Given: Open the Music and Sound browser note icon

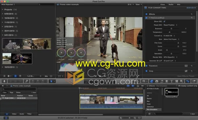Looking at the screenshot, I should pos(162,81).
